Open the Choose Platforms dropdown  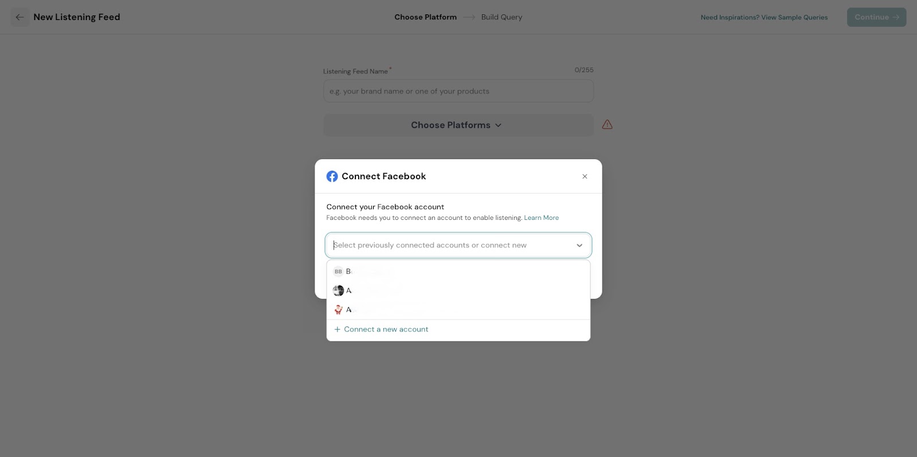coord(450,125)
